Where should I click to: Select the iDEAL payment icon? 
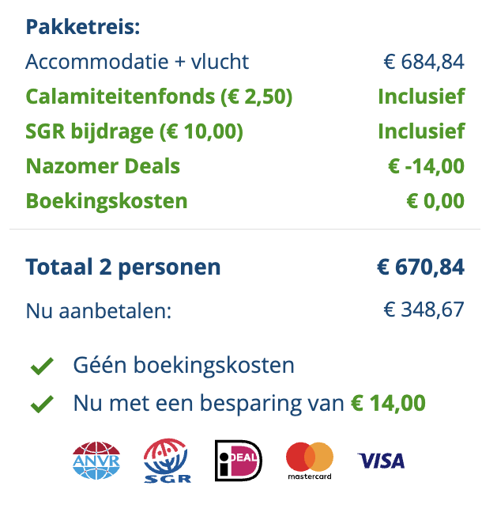238,461
